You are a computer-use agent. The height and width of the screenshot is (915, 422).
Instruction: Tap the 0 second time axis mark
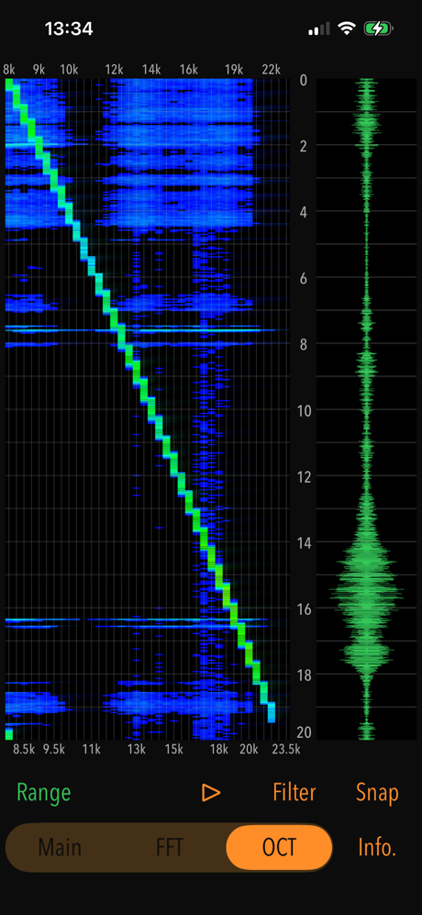point(303,80)
